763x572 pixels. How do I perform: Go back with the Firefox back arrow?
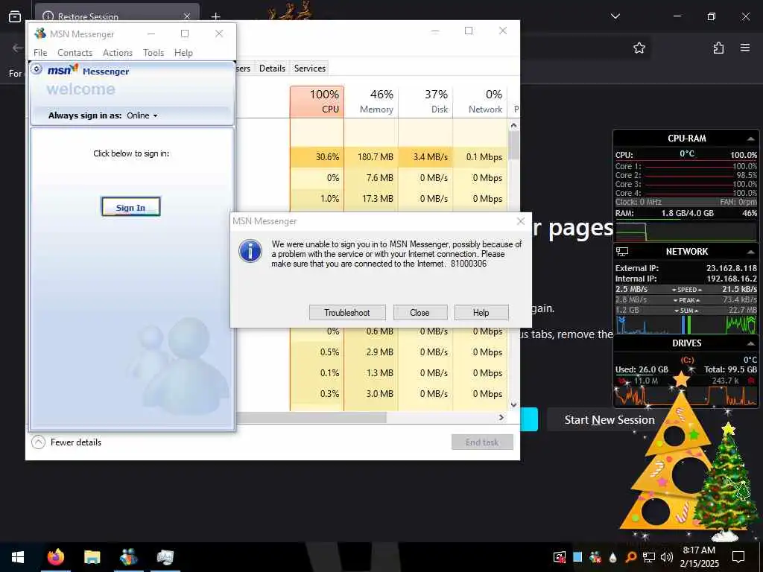[18, 48]
